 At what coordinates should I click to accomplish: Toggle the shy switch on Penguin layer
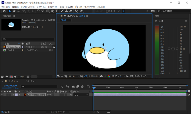coord(47,95)
